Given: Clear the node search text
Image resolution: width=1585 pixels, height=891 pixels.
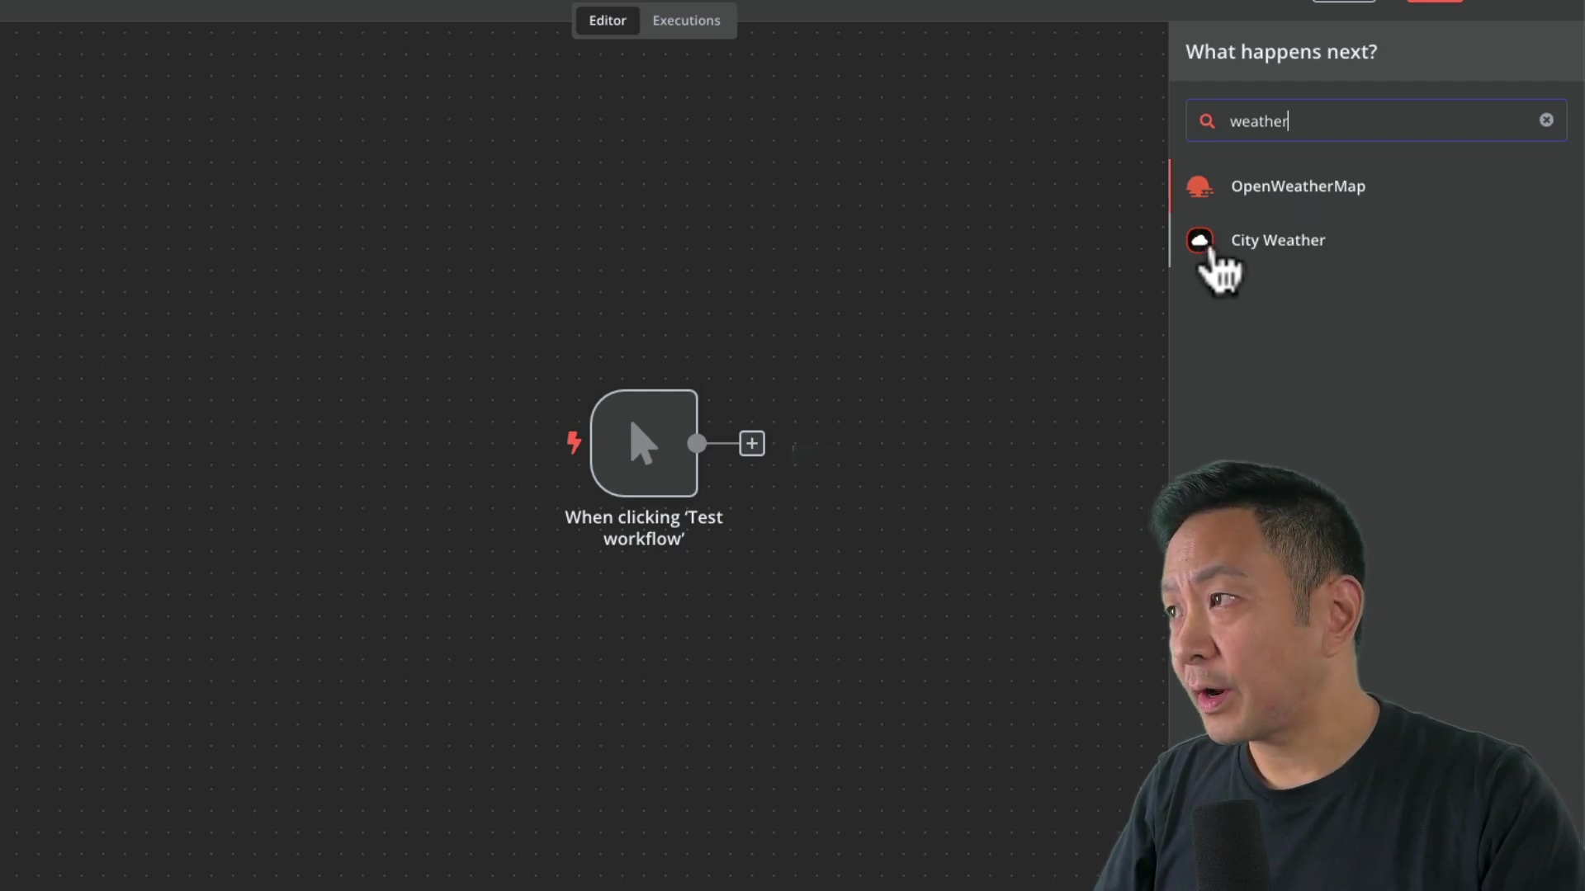Looking at the screenshot, I should [1546, 120].
